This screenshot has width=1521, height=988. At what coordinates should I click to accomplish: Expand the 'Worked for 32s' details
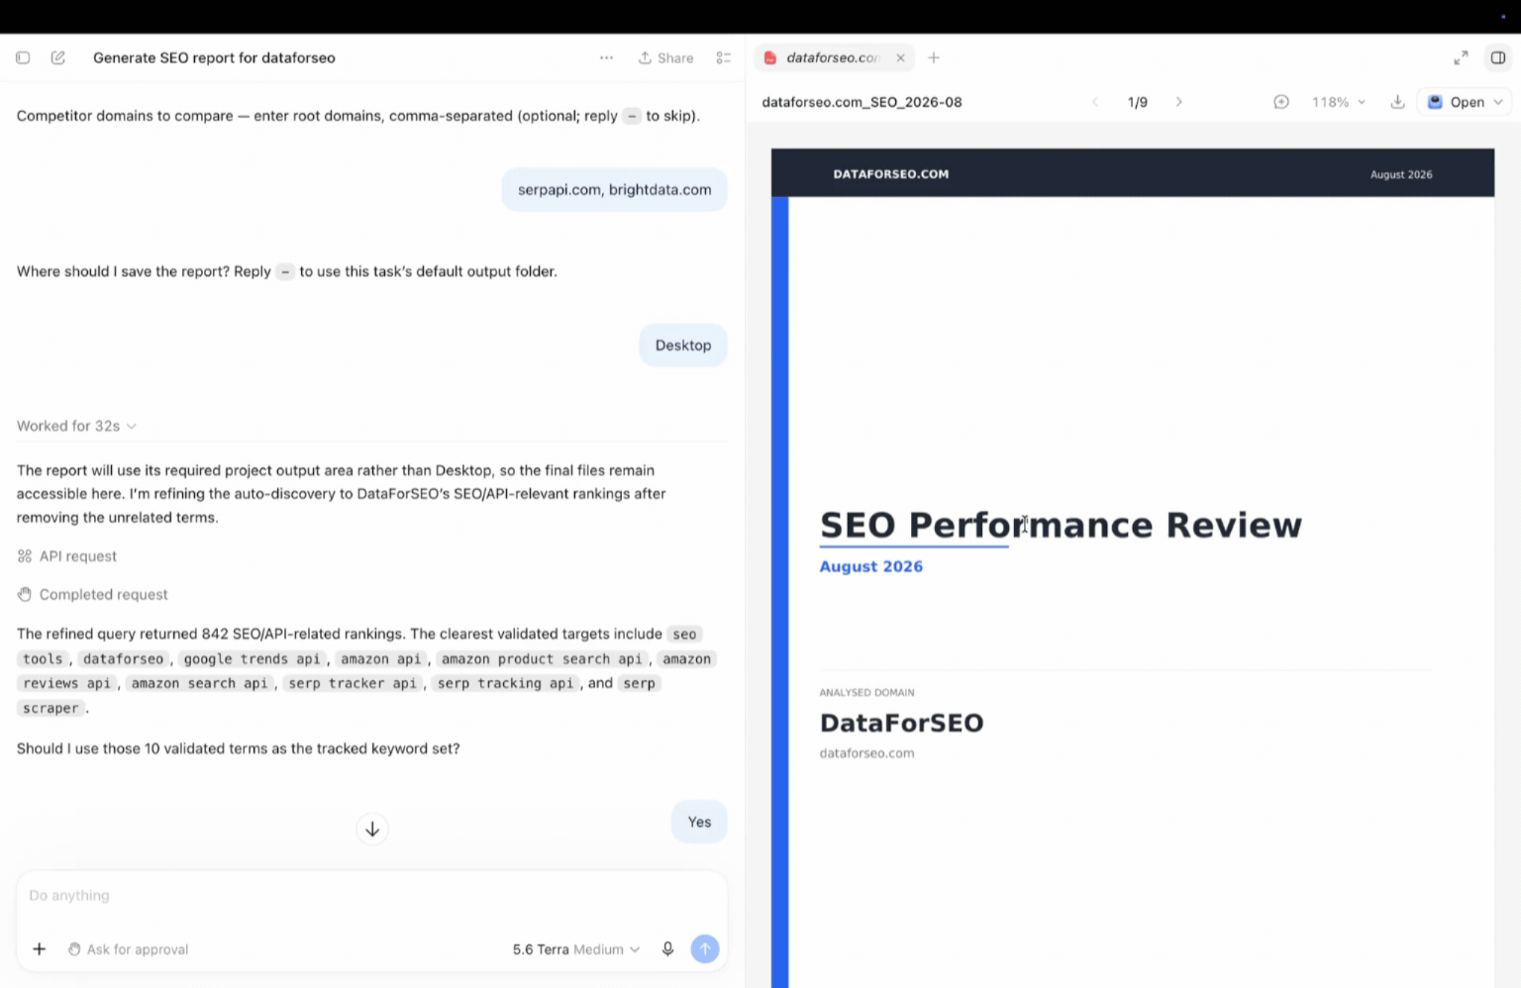pyautogui.click(x=76, y=426)
